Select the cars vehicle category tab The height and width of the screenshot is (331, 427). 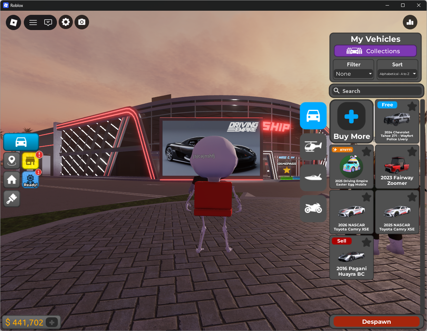[x=313, y=116]
